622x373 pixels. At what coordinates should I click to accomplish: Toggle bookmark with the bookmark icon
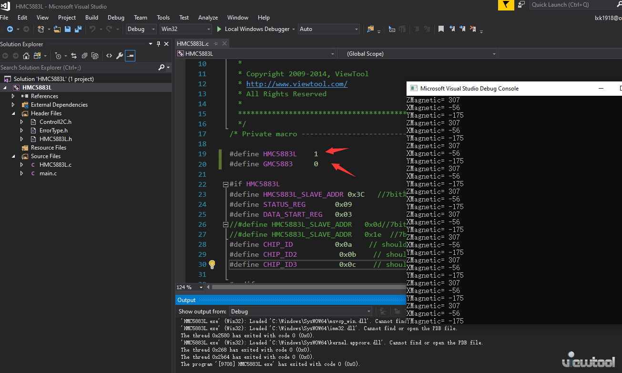pyautogui.click(x=441, y=29)
